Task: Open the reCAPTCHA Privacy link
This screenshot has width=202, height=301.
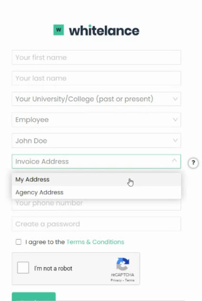Action: (116, 280)
